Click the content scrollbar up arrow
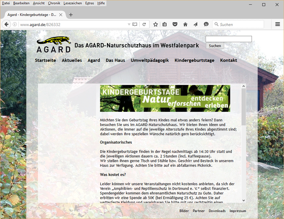This screenshot has height=219, width=284. (x=243, y=86)
